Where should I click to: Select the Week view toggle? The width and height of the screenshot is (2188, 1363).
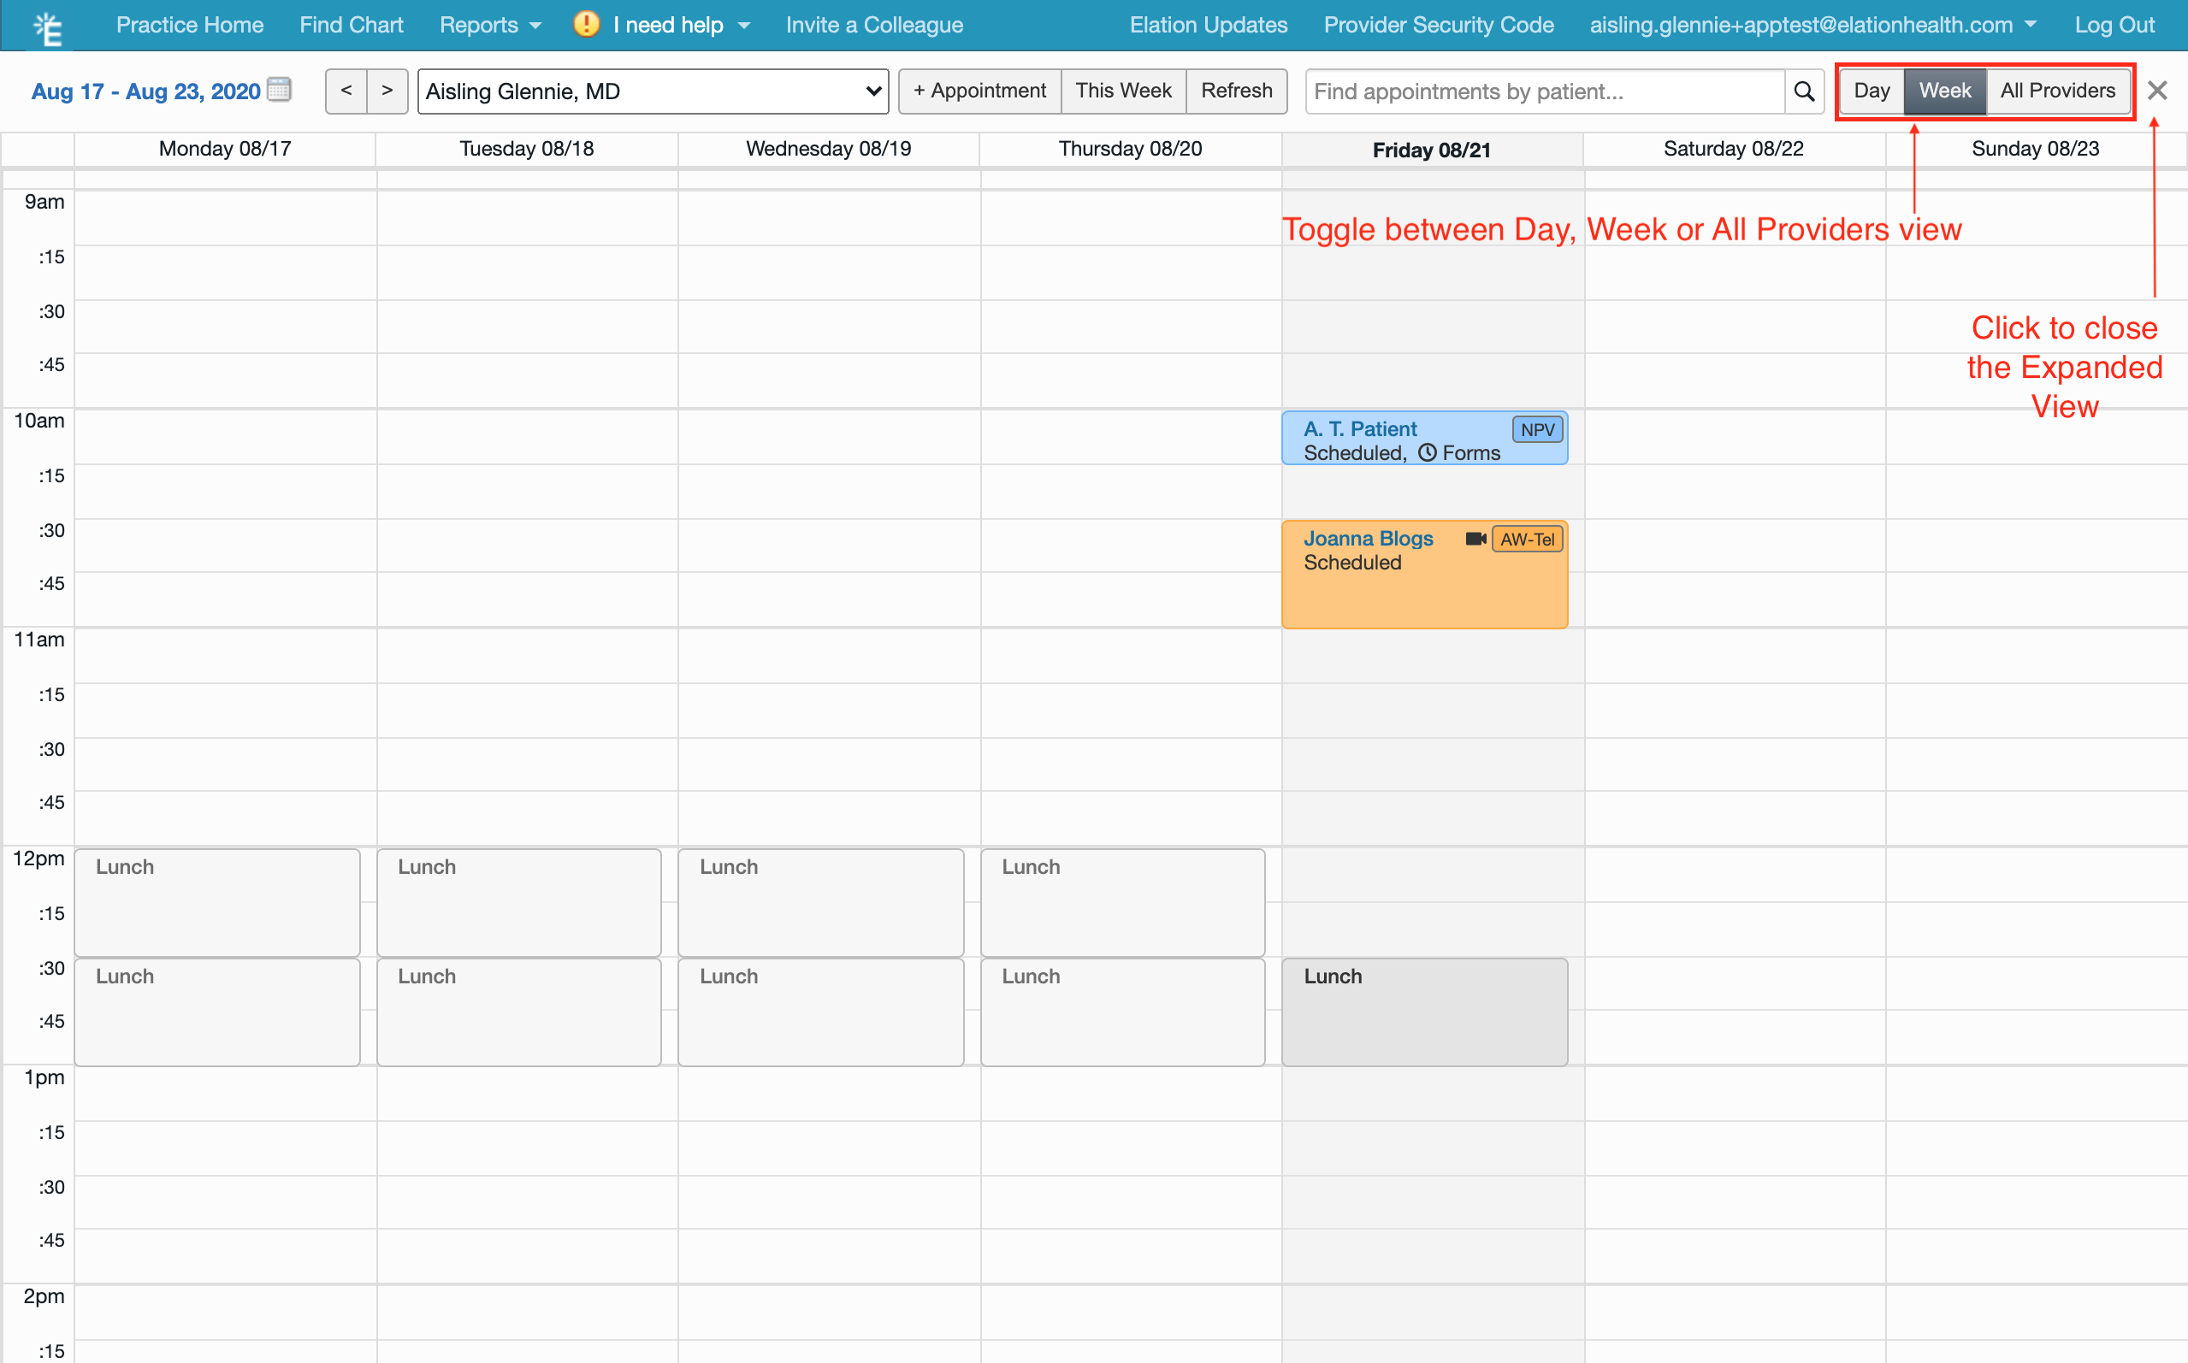1944,90
